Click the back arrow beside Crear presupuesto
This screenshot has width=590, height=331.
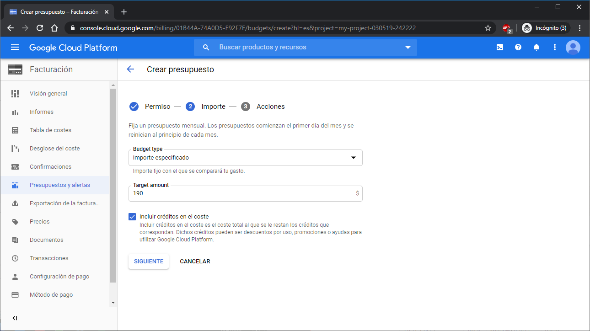coord(130,69)
